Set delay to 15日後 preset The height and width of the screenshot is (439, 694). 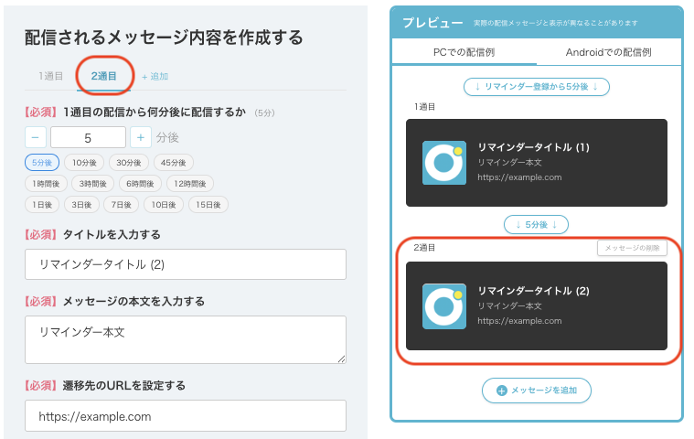208,205
